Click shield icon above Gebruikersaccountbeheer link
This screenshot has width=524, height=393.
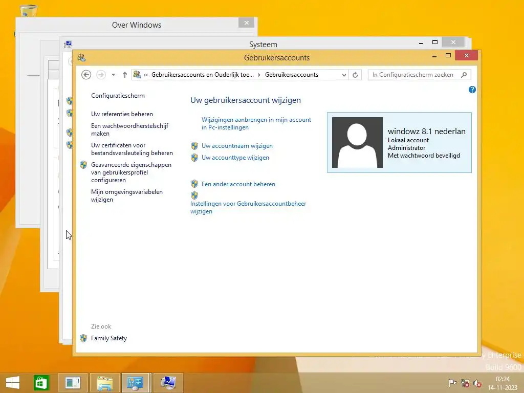point(194,195)
